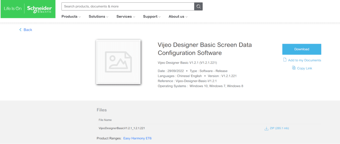Image resolution: width=340 pixels, height=144 pixels.
Task: Click the Back arrow chevron
Action: pos(20,29)
